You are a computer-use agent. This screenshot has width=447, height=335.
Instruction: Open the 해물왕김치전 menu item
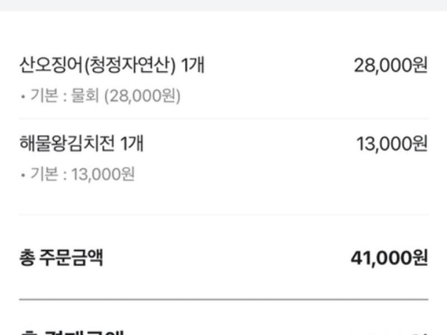click(68, 144)
